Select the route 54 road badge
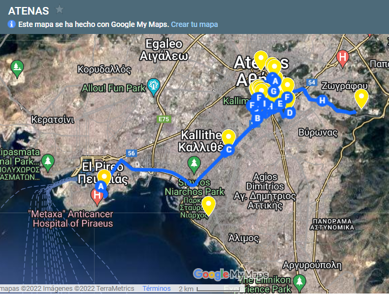This screenshot has height=300, width=389. point(312,83)
